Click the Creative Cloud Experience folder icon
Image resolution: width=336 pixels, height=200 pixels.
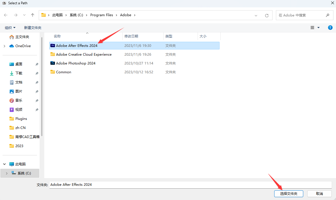[52, 54]
